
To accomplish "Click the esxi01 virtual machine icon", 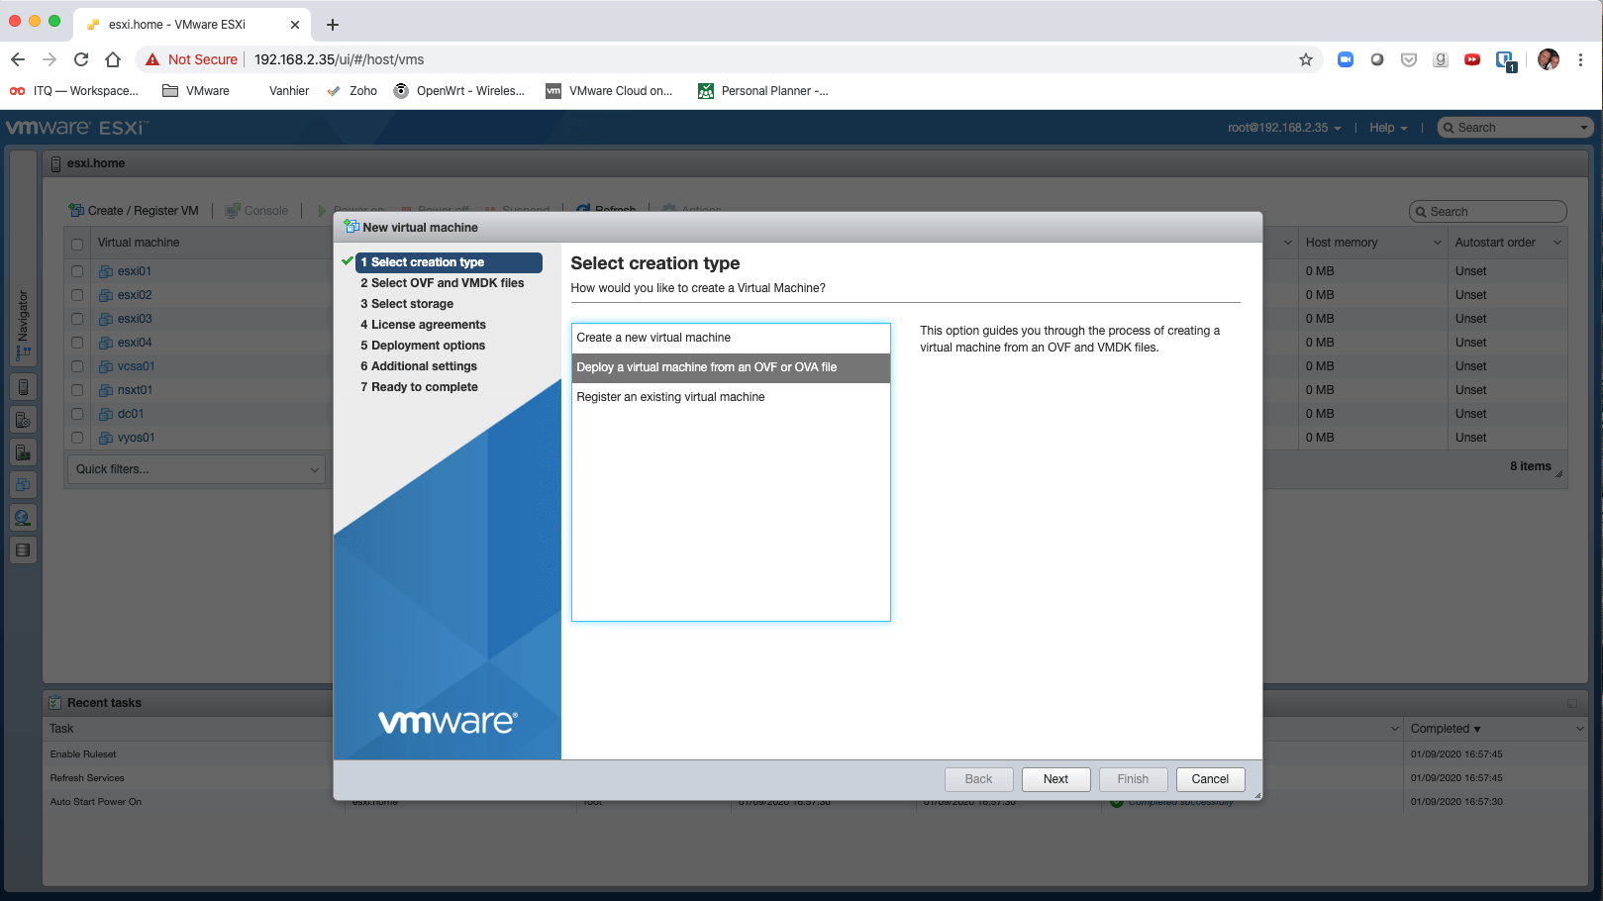I will 107,271.
